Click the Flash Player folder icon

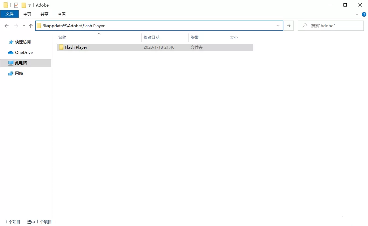pyautogui.click(x=61, y=47)
